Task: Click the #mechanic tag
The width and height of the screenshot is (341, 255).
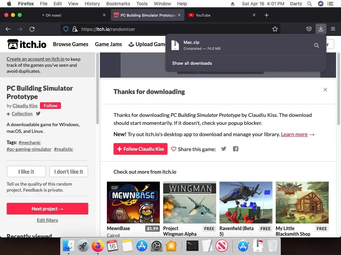Action: click(x=30, y=142)
